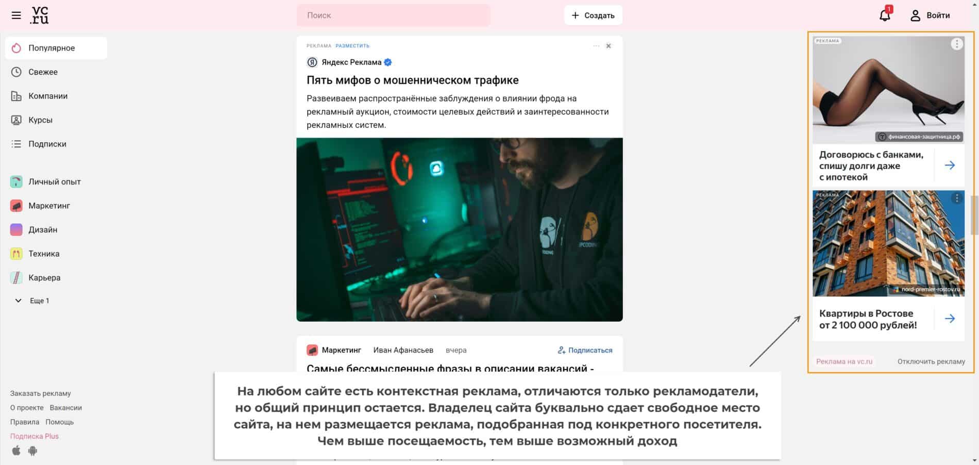Tap the Android app icon
Image resolution: width=979 pixels, height=465 pixels.
33,451
